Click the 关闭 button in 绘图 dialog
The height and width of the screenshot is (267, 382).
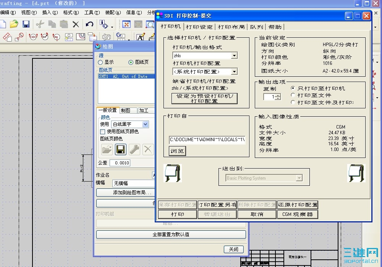point(234,249)
